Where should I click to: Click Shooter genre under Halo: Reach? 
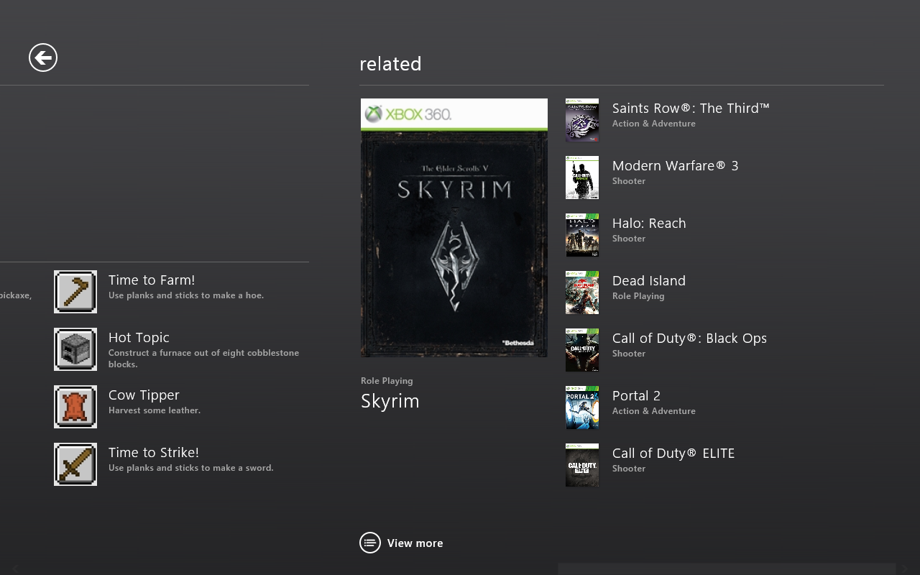coord(629,239)
